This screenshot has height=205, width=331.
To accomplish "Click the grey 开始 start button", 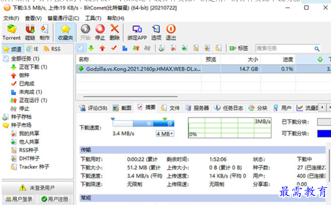I will pyautogui.click(x=85, y=32).
